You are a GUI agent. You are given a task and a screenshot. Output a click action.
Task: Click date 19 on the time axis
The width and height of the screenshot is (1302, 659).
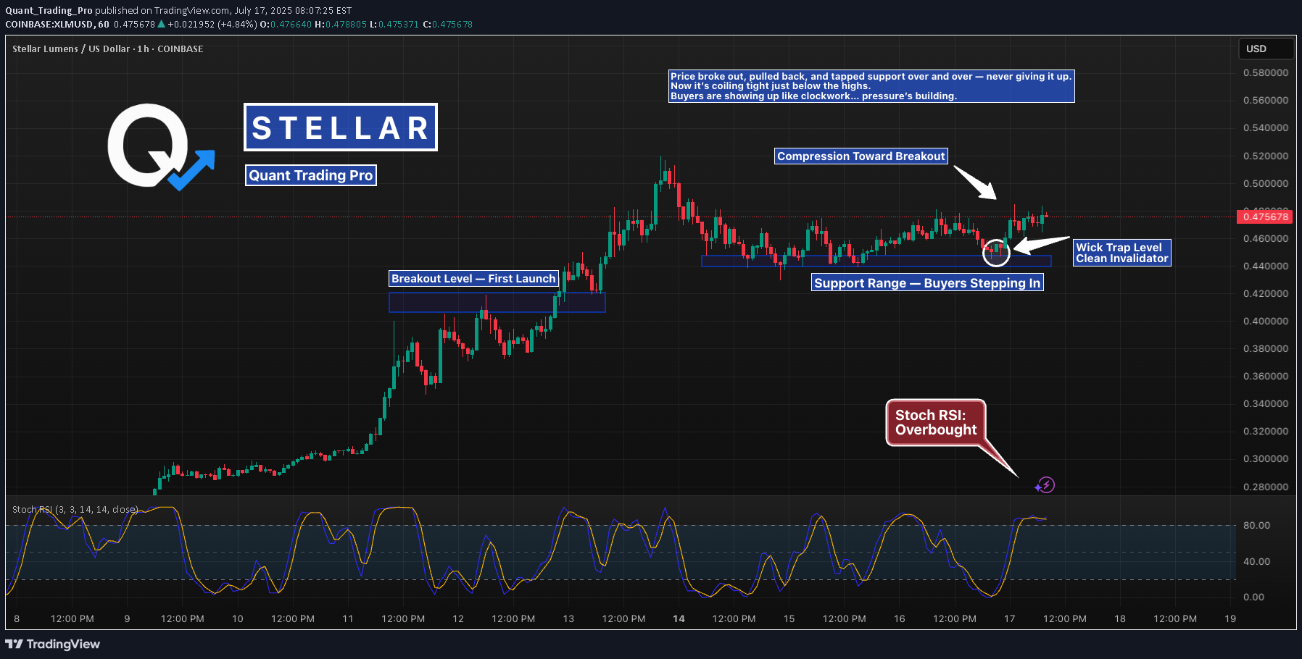pos(1230,618)
